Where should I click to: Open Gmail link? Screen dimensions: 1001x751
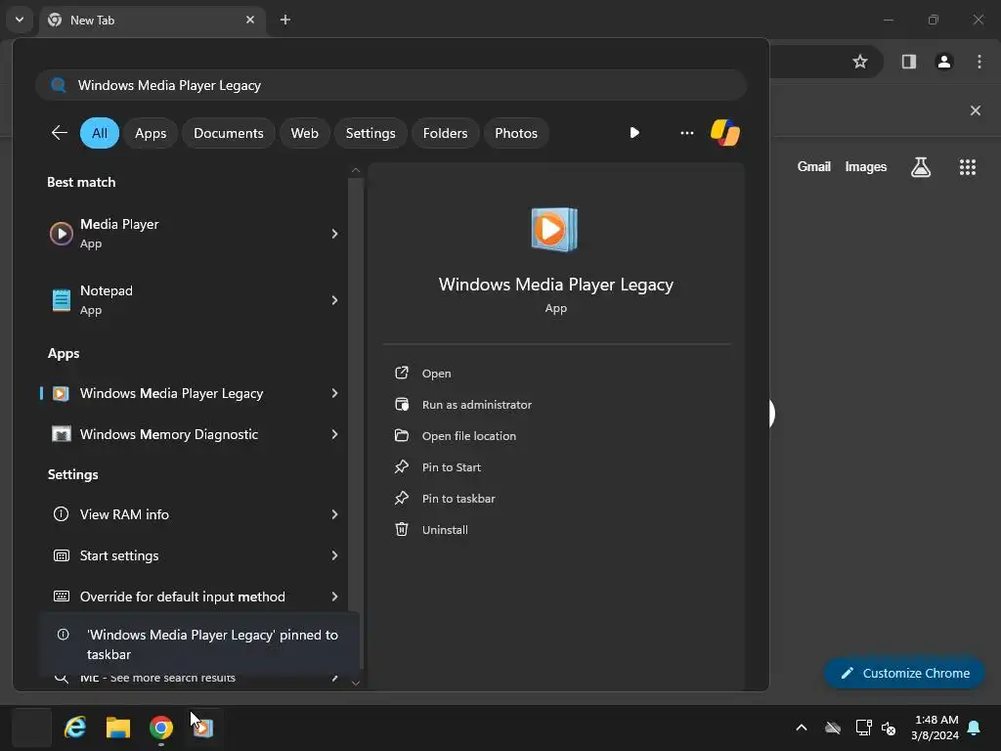click(x=813, y=166)
